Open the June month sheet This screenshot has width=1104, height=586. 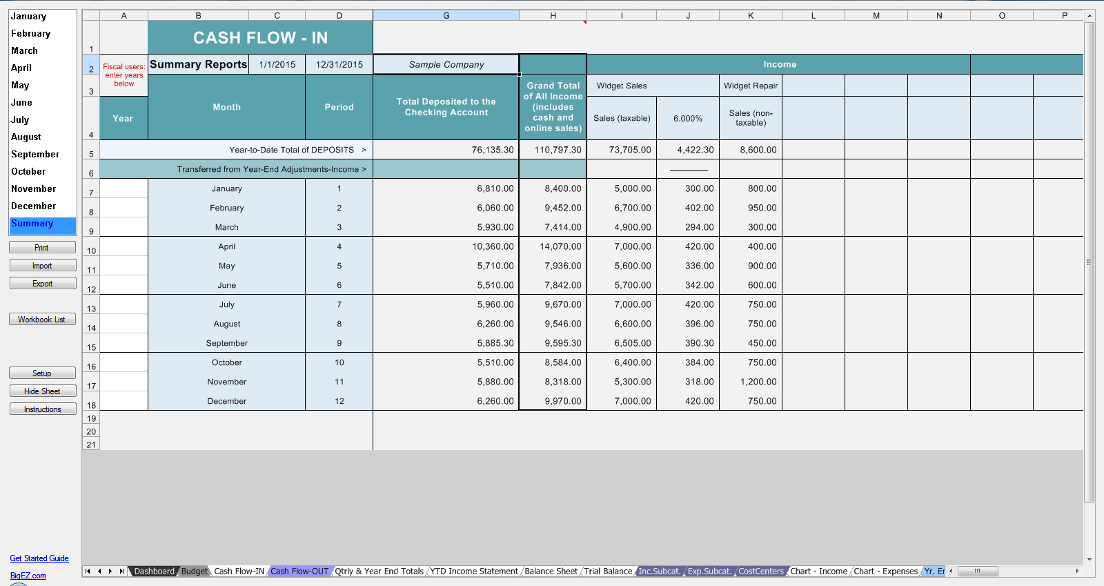42,102
